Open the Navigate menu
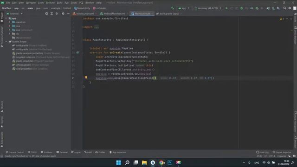Viewport: 297px width, 167px height. point(31,3)
